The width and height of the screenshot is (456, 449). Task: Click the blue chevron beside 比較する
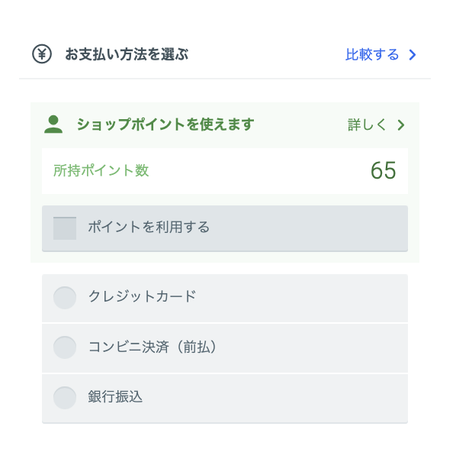413,55
